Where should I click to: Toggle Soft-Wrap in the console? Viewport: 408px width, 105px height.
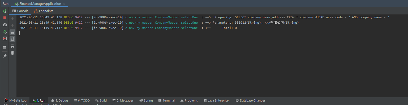tap(12, 32)
